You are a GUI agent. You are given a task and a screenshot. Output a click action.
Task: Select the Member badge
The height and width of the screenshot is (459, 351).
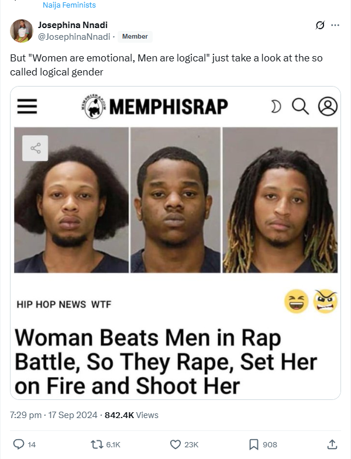tap(135, 37)
